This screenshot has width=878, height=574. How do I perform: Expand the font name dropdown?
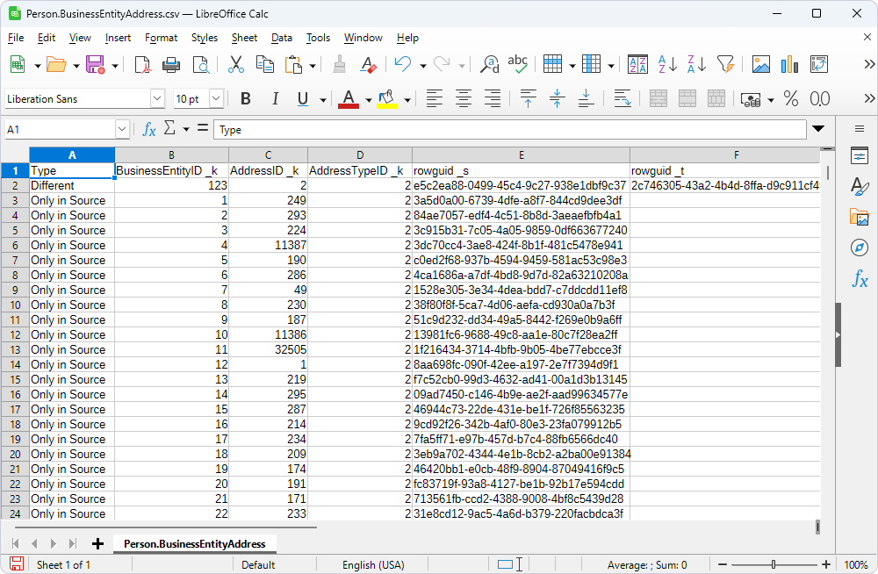tap(157, 99)
